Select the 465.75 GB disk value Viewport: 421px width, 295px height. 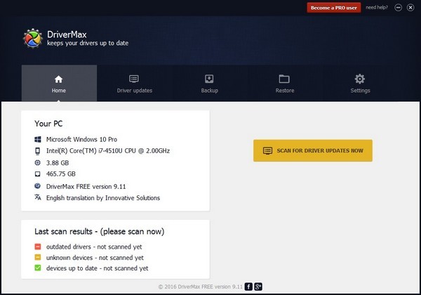coord(60,174)
